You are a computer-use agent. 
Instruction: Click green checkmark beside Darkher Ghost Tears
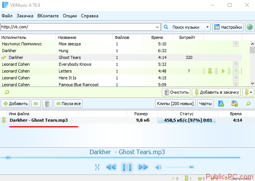4,57
